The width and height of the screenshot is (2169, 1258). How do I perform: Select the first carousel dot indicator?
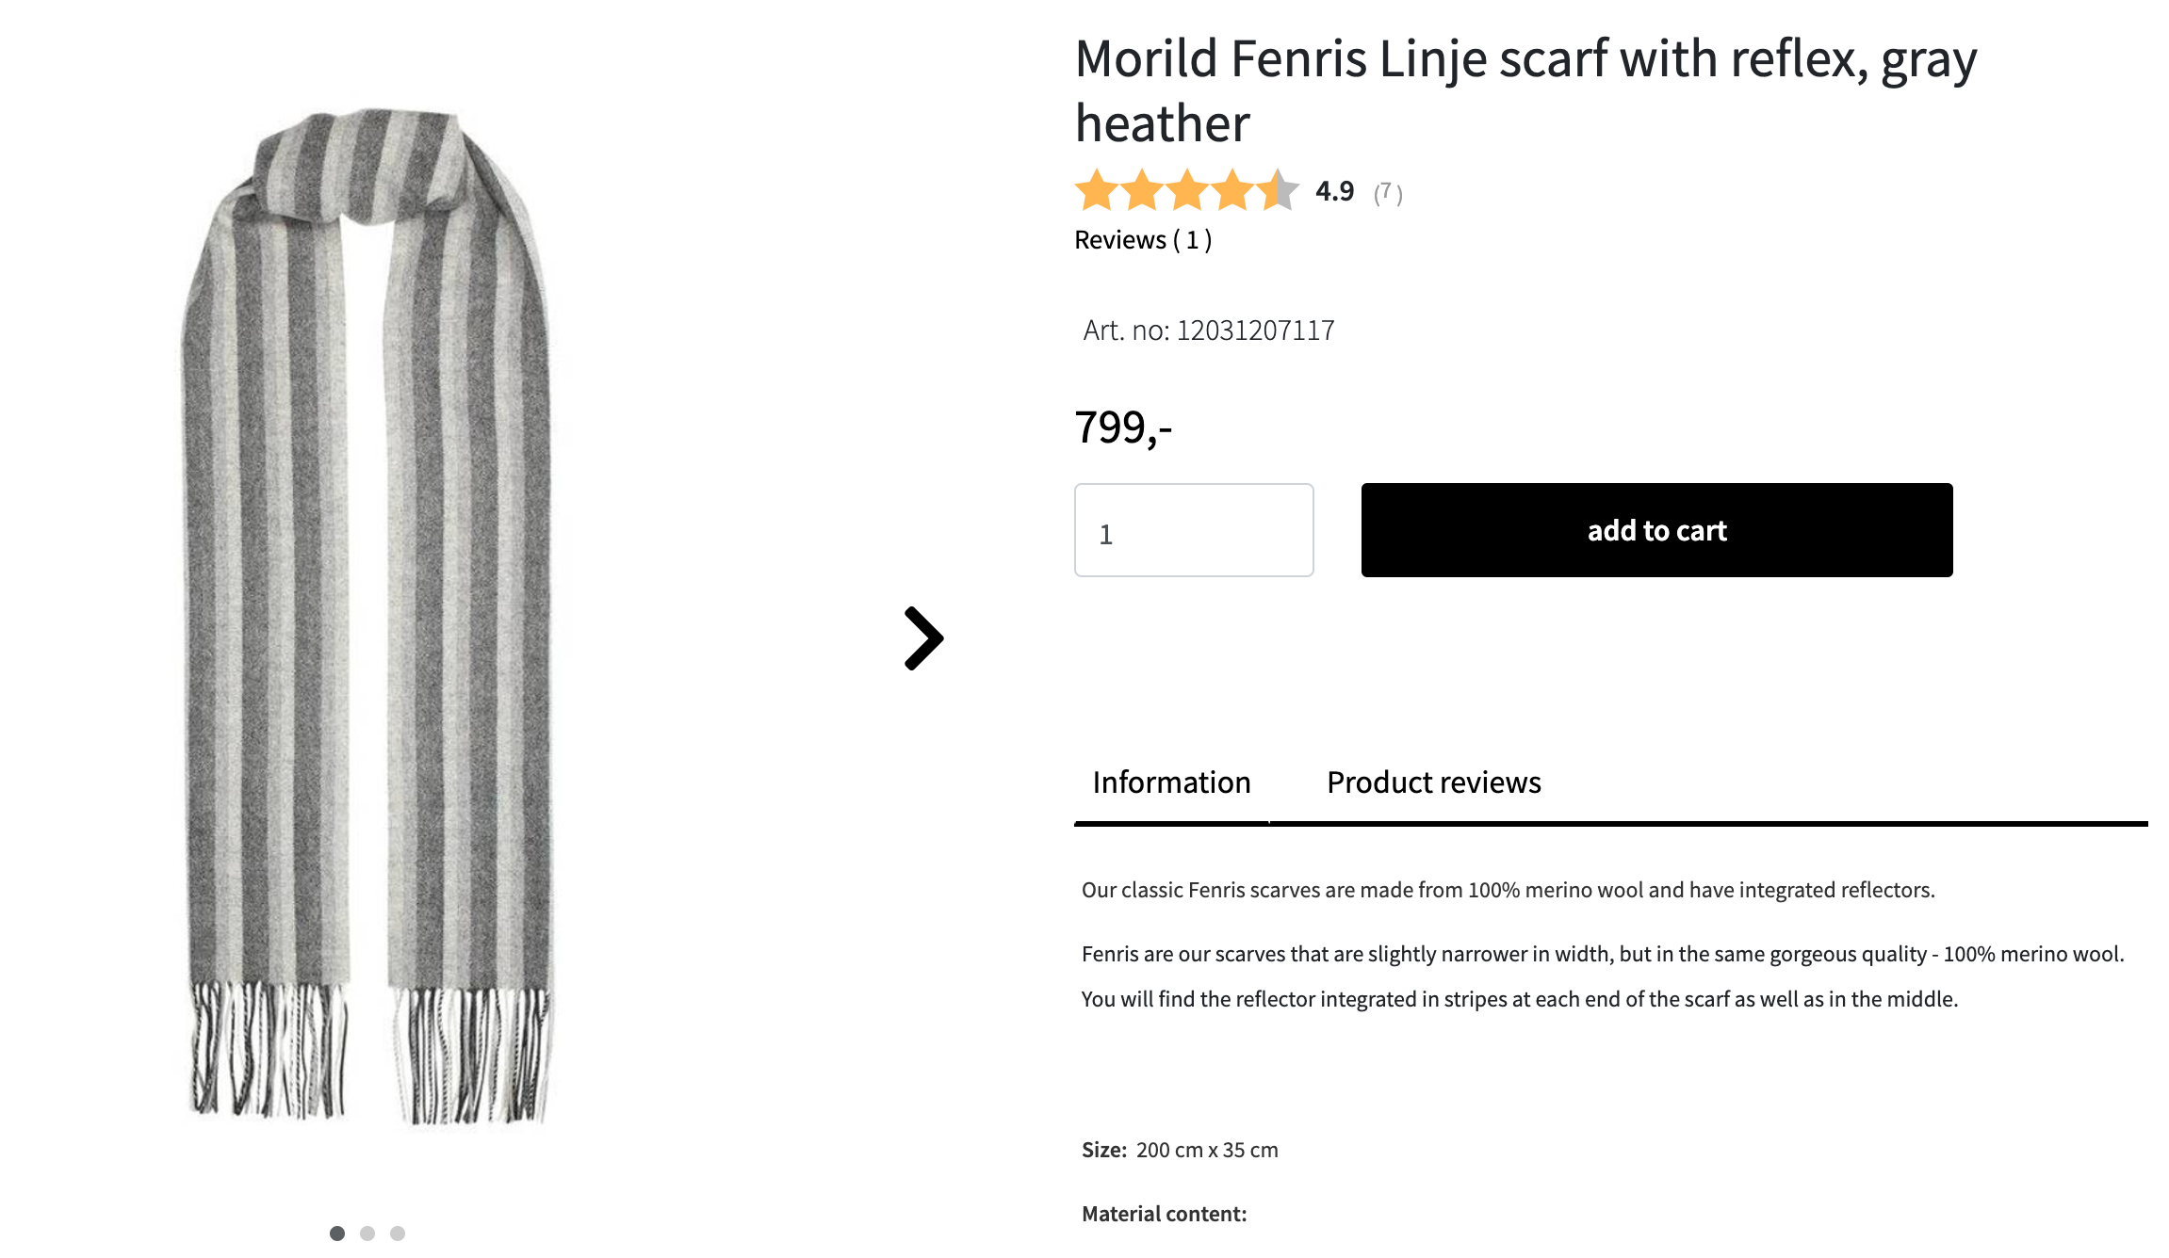337,1234
